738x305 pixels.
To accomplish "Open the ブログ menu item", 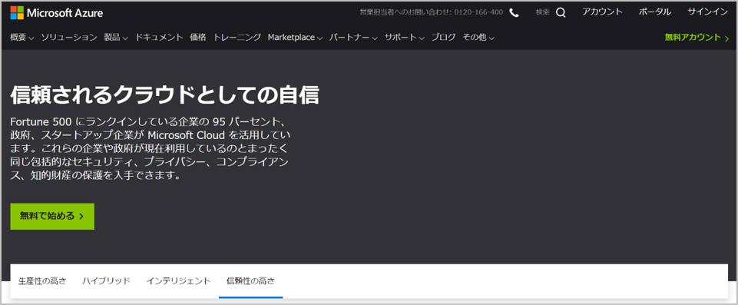I will [x=443, y=37].
